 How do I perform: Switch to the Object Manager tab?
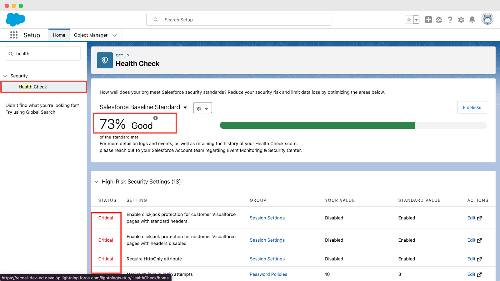click(x=91, y=35)
